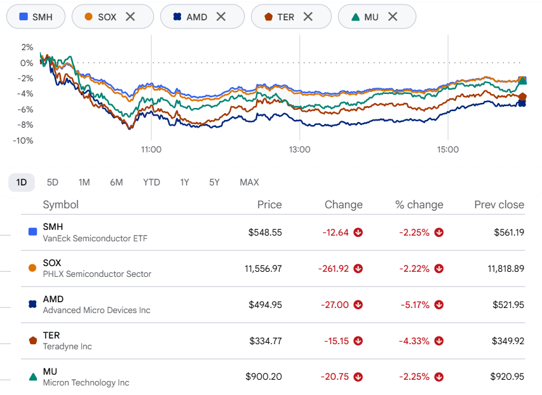
Task: Click SOX price 11,556.97
Action: click(x=264, y=269)
